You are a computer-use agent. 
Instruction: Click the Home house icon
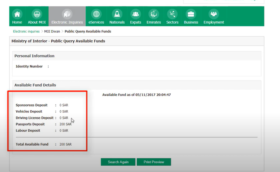click(17, 14)
